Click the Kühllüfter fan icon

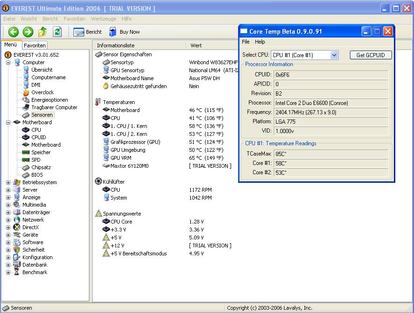point(98,181)
